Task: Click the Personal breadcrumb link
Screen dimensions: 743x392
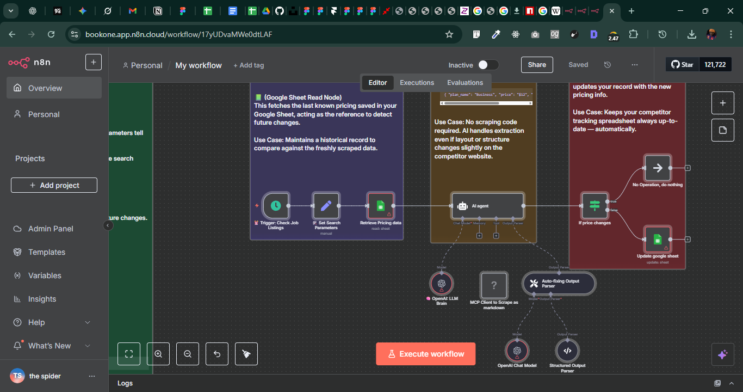Action: 143,65
